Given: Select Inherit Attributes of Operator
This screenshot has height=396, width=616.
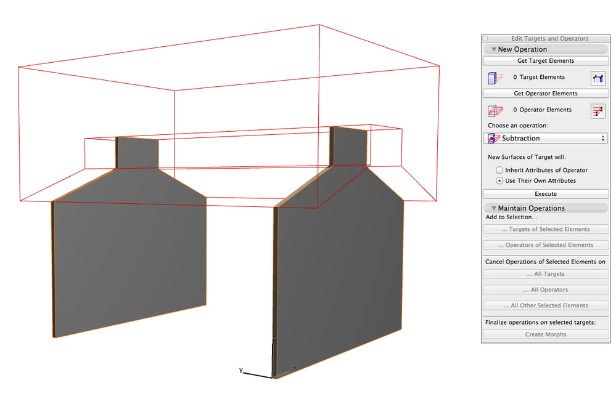Looking at the screenshot, I should (x=501, y=170).
